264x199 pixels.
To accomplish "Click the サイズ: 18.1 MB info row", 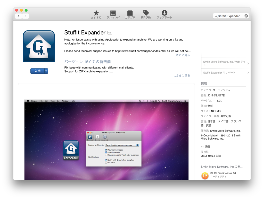I will (211, 111).
